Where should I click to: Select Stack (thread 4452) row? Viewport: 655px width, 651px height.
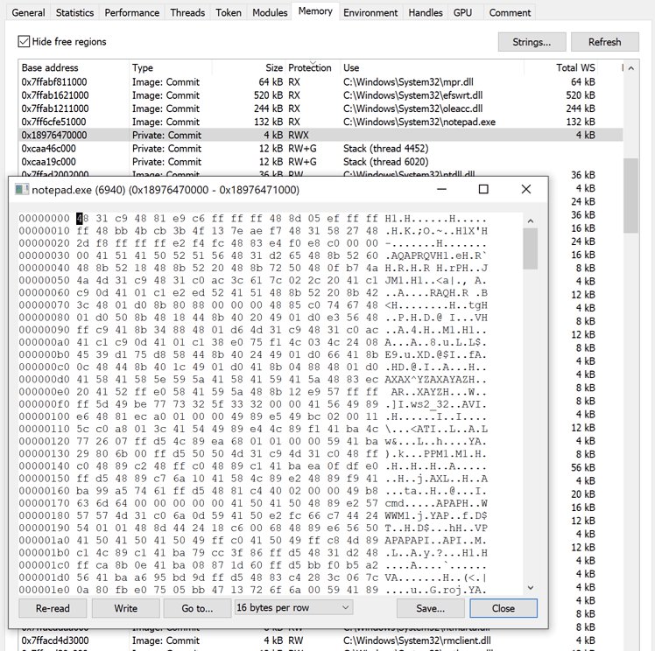[x=320, y=149]
